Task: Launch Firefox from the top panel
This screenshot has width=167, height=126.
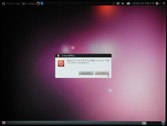Action: (x=38, y=4)
